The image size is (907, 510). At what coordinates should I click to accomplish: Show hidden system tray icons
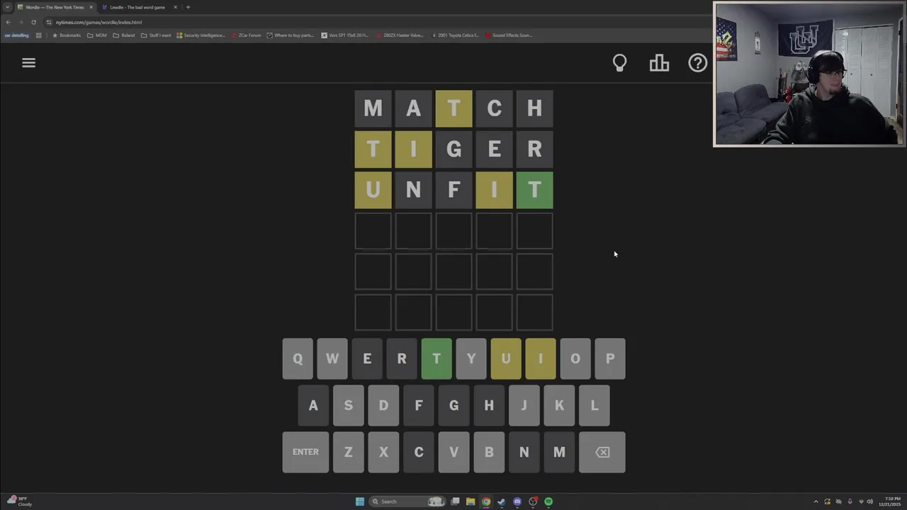[816, 501]
